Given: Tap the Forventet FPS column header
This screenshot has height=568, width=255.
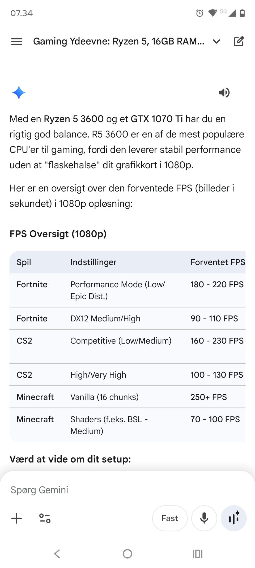Looking at the screenshot, I should tap(218, 262).
